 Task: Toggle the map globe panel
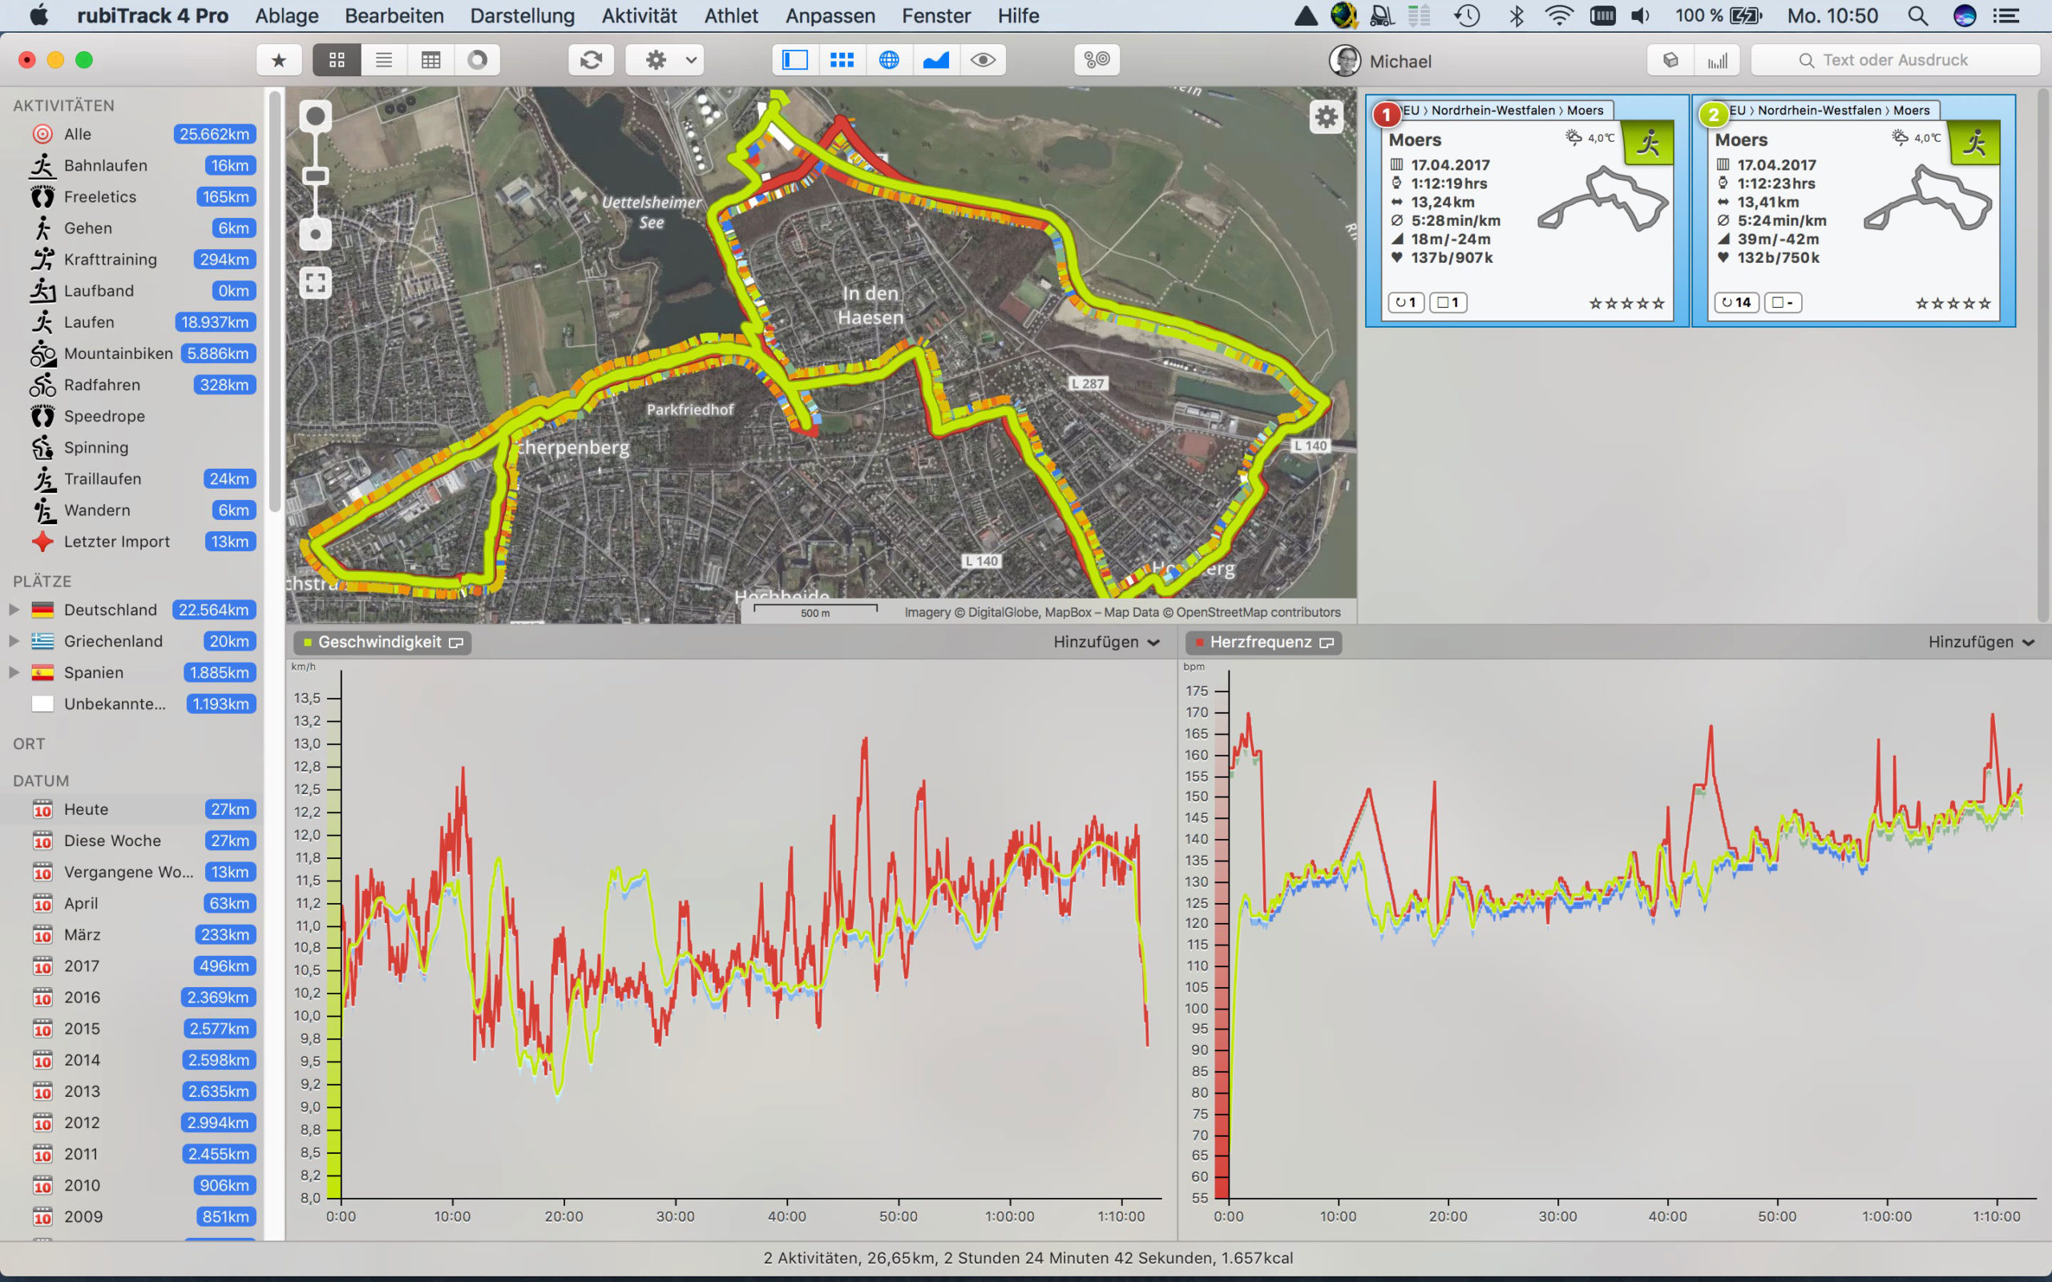click(x=889, y=60)
